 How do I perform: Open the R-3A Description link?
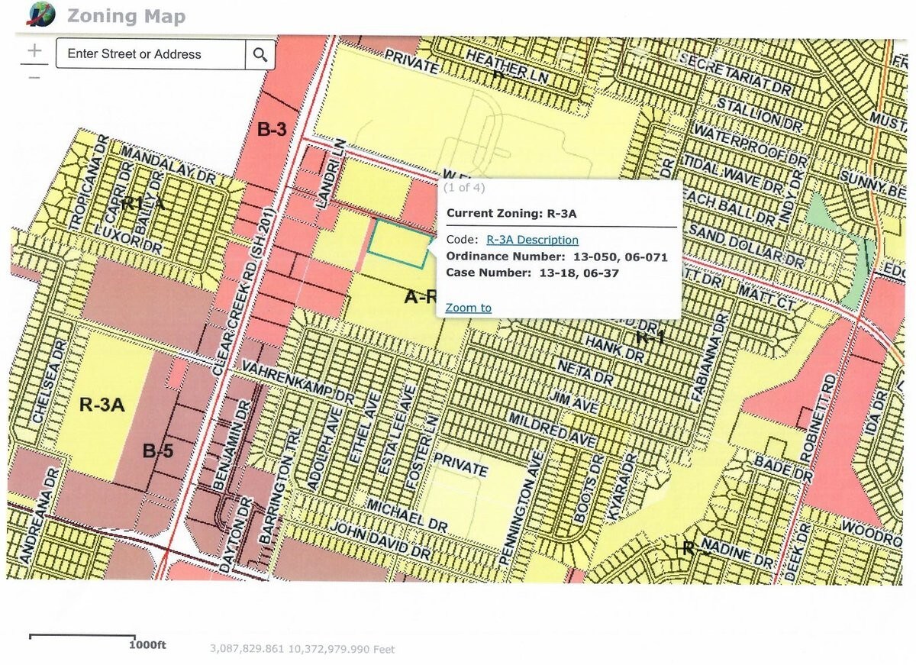pyautogui.click(x=532, y=240)
